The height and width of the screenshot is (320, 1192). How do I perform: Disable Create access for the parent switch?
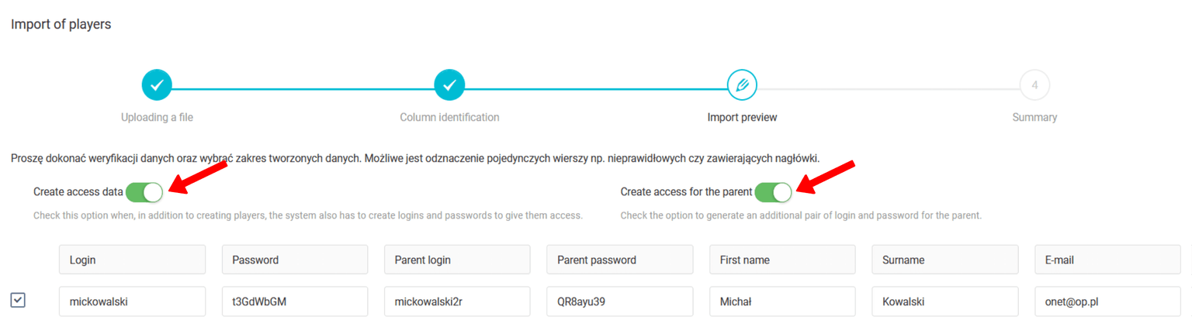click(773, 192)
